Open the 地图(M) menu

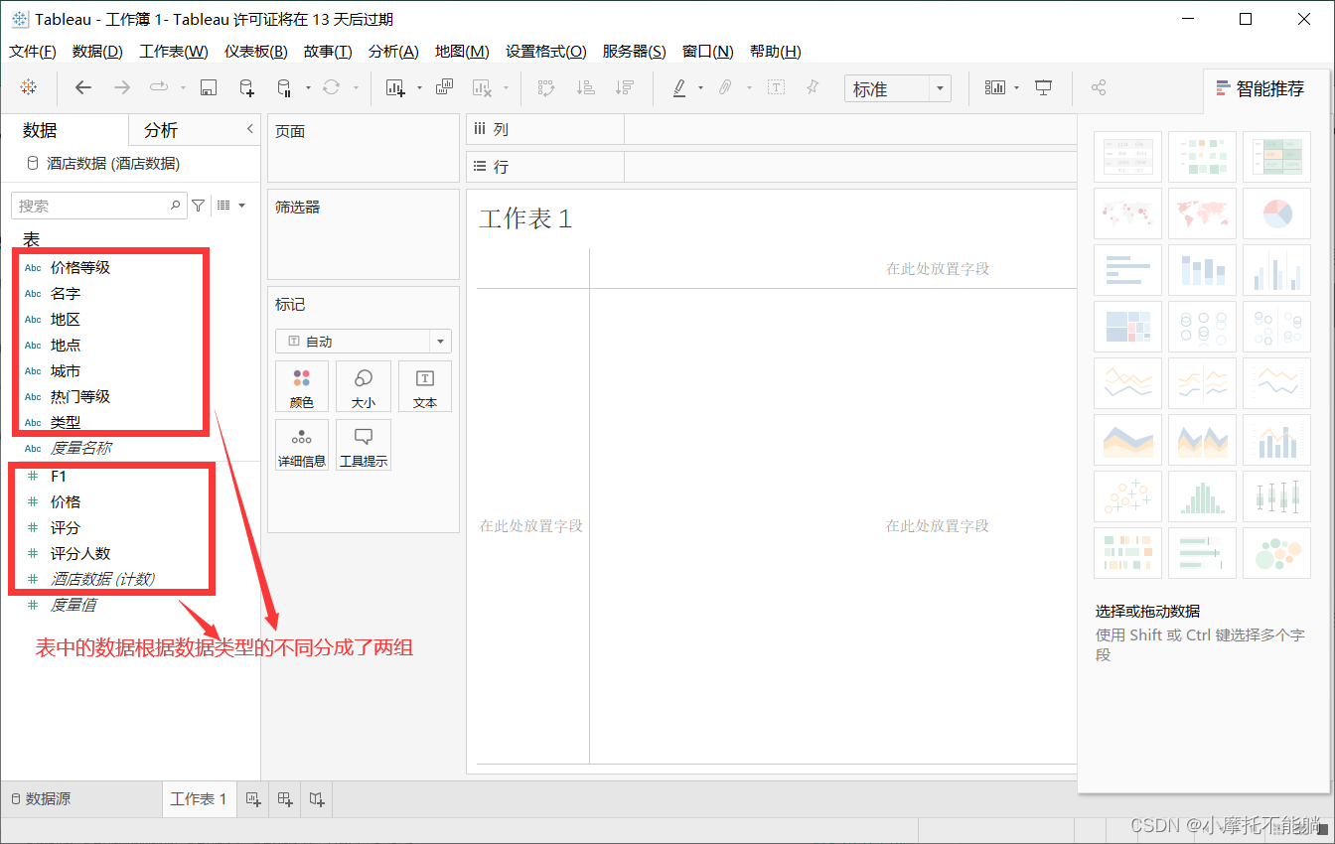click(x=462, y=52)
